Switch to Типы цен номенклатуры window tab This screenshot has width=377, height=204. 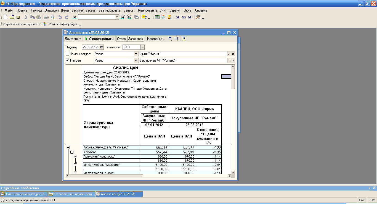(x=24, y=194)
